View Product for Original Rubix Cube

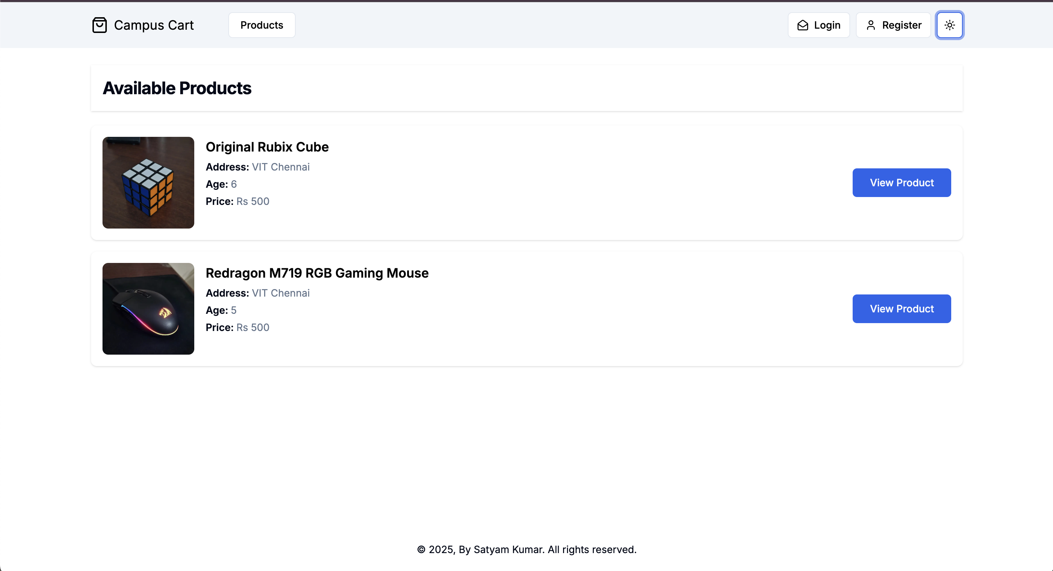click(x=901, y=183)
